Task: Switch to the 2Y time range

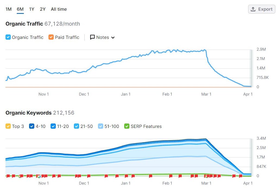Action: click(x=43, y=9)
